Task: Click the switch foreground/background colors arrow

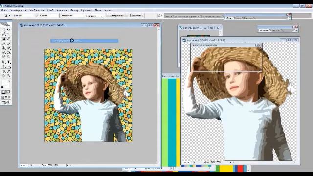Action: pos(9,80)
